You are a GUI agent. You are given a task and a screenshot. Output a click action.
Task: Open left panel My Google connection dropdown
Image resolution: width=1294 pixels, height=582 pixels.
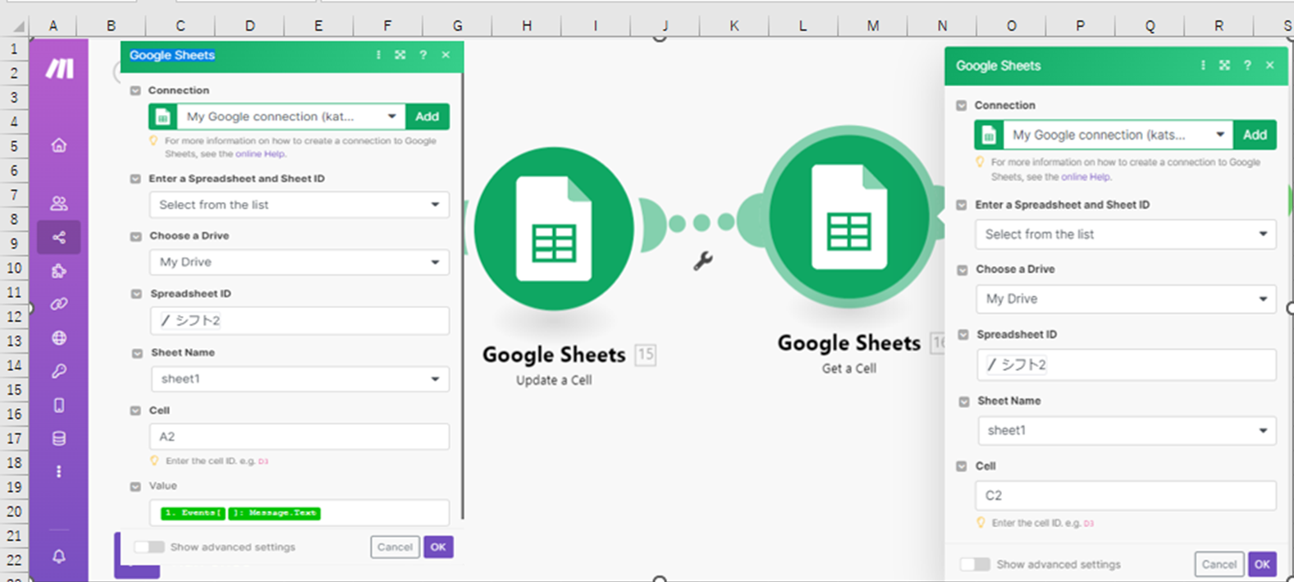pyautogui.click(x=290, y=117)
